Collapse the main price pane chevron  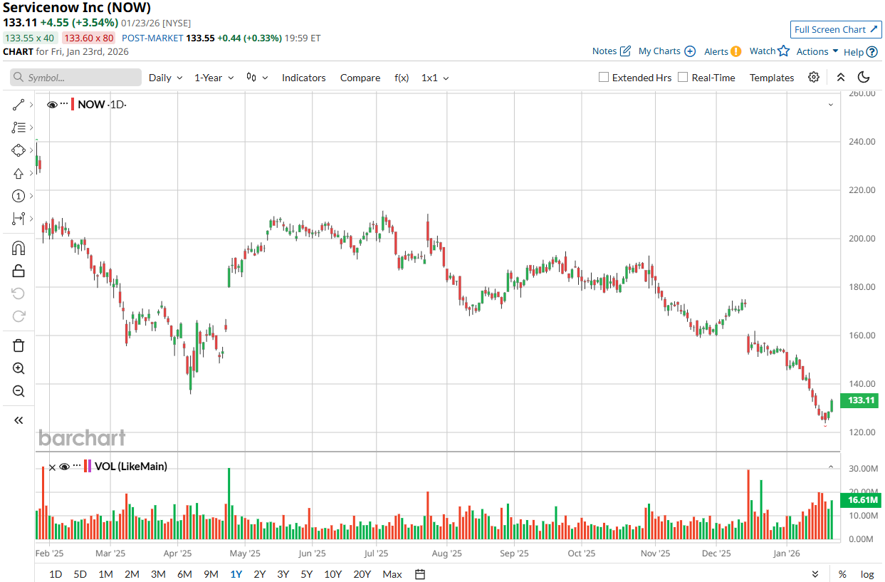830,105
